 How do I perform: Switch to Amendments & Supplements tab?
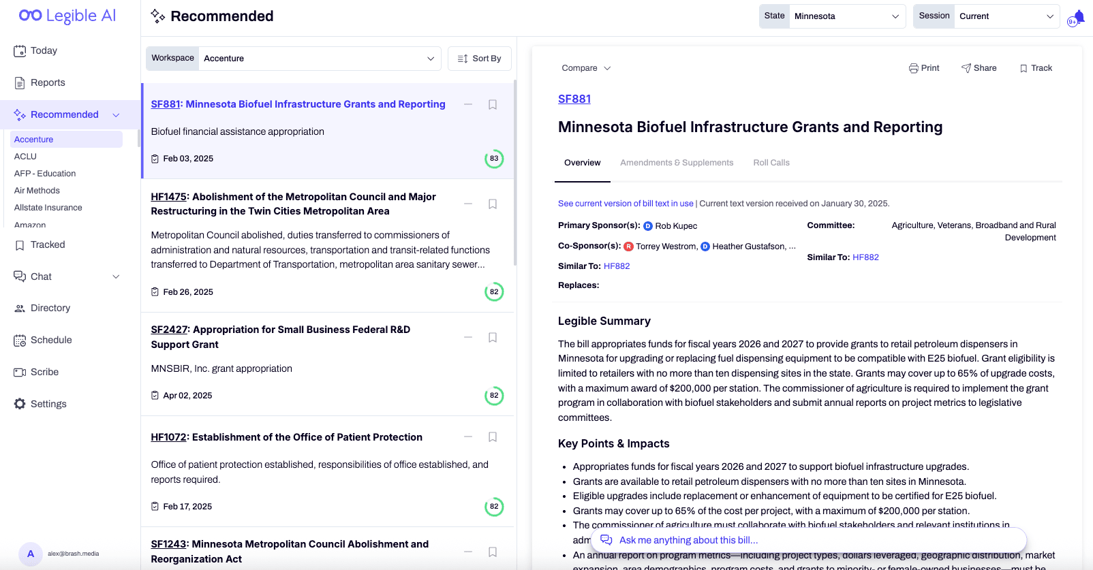677,163
